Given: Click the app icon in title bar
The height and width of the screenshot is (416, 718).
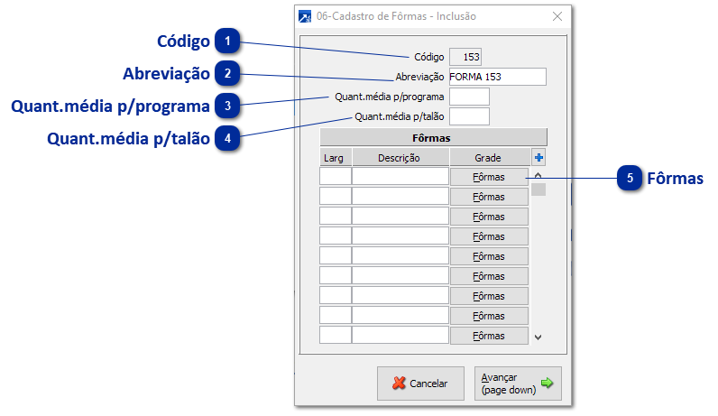Looking at the screenshot, I should (x=306, y=16).
